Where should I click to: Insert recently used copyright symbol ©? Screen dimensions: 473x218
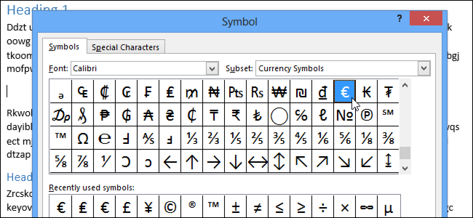click(x=170, y=207)
